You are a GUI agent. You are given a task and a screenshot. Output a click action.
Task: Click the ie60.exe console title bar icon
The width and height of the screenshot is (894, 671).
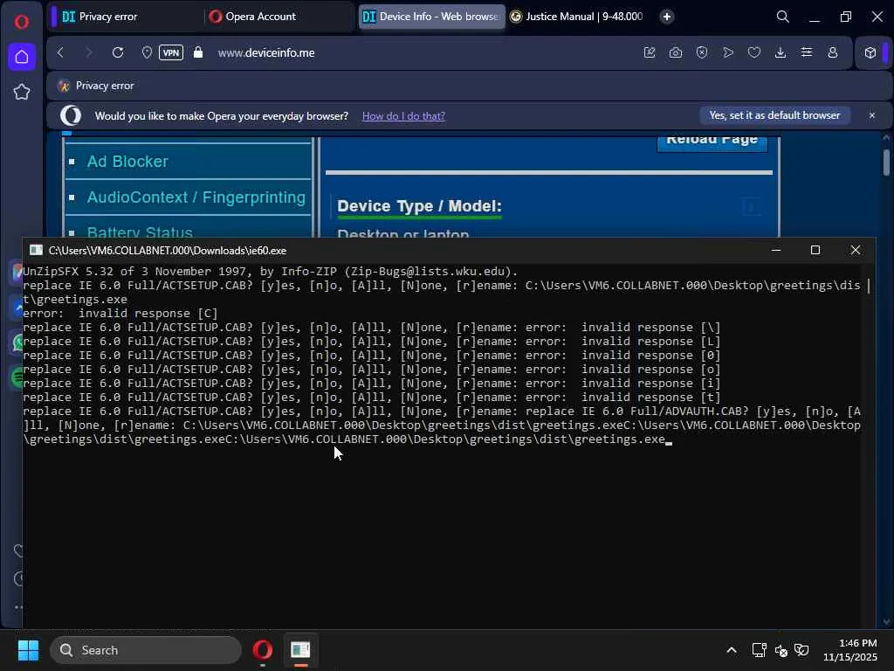click(36, 250)
